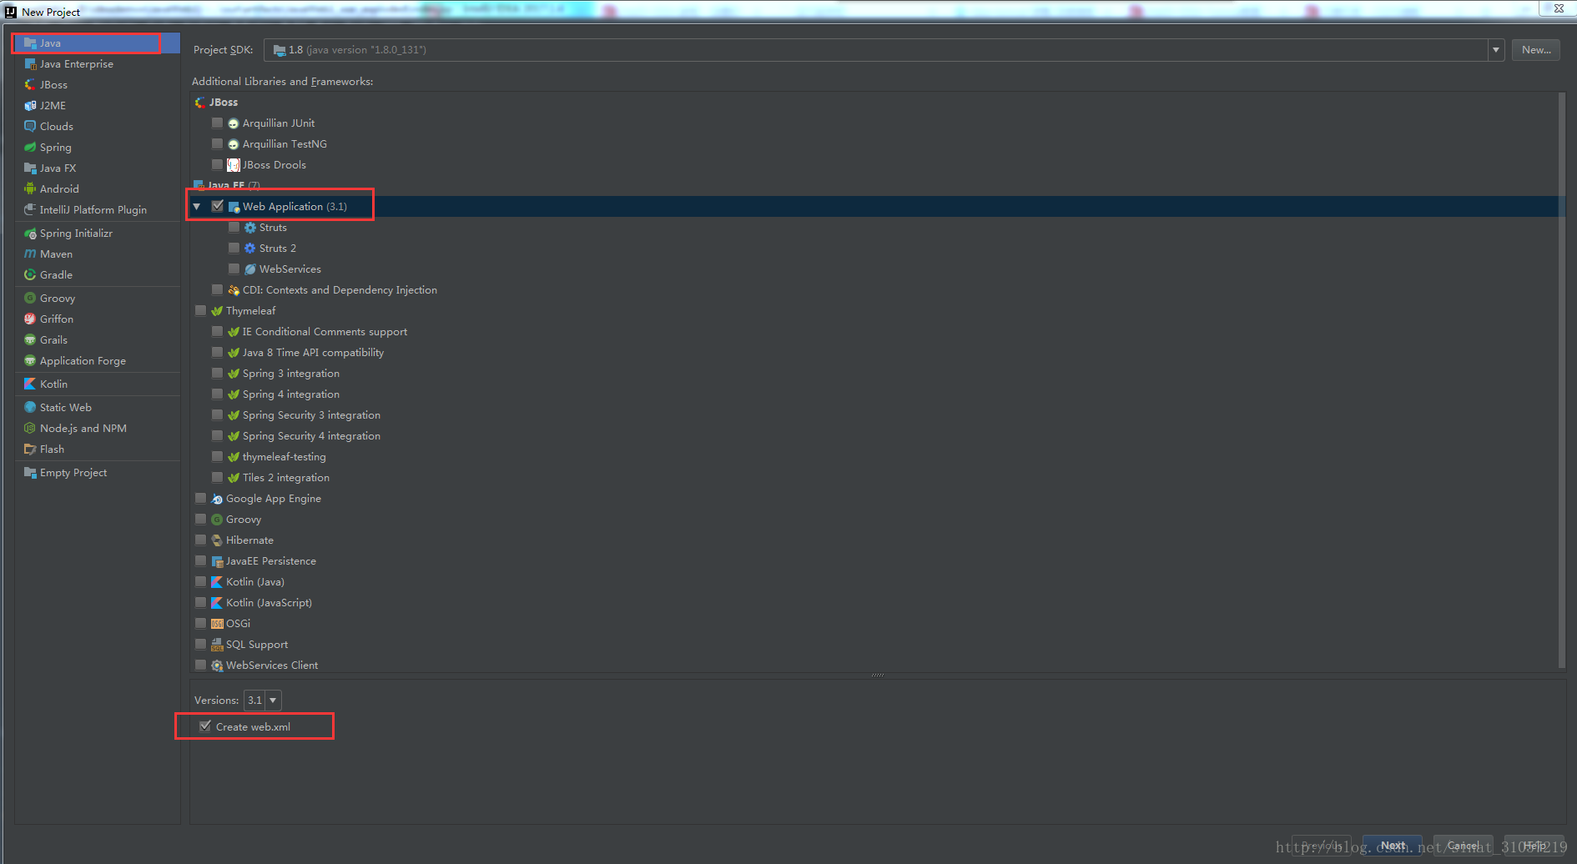Click the New... SDK button
The image size is (1577, 864).
coord(1536,50)
